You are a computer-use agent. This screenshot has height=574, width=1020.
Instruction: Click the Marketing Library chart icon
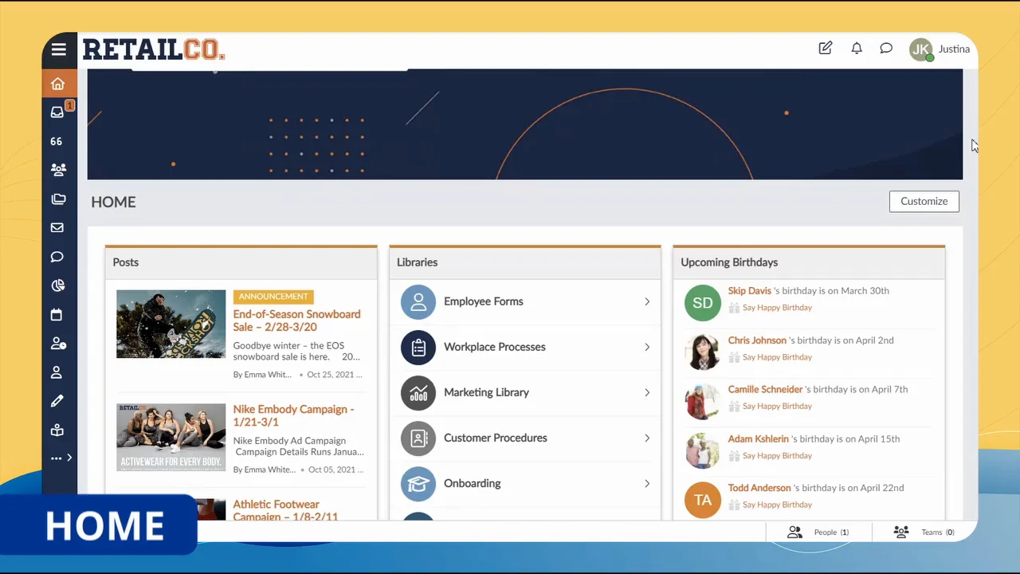(x=418, y=393)
